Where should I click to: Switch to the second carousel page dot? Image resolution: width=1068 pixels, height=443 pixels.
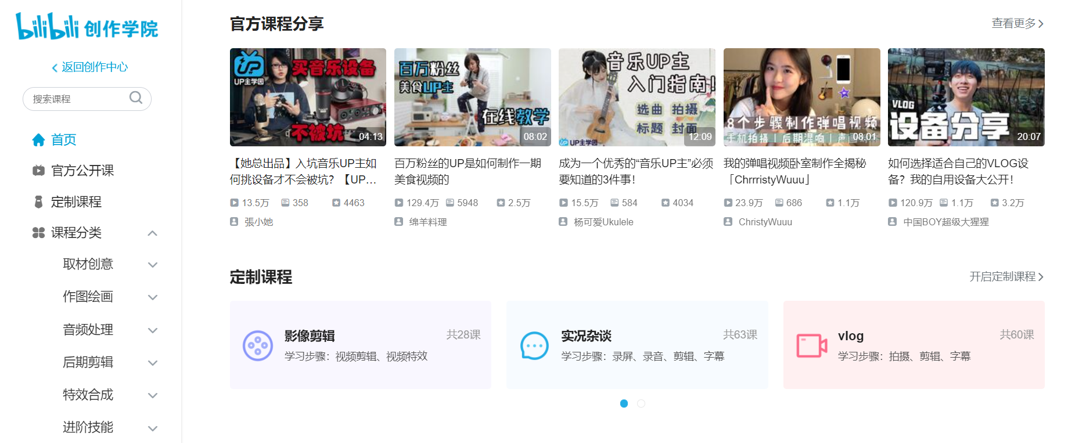click(641, 404)
